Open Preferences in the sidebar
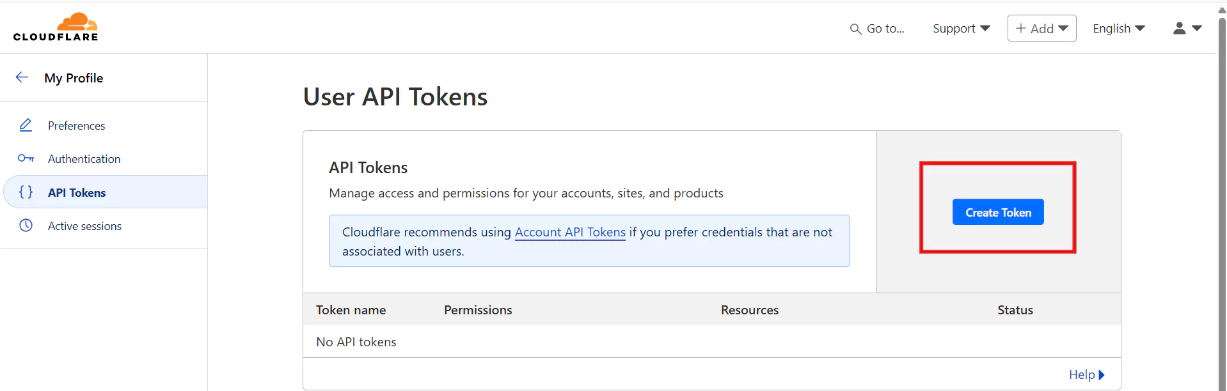 tap(76, 126)
